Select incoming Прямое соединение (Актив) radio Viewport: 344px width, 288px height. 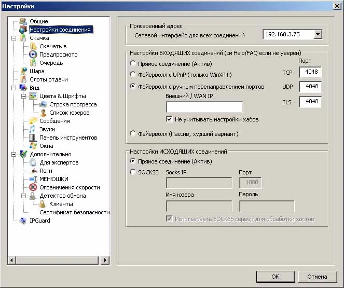tap(132, 64)
